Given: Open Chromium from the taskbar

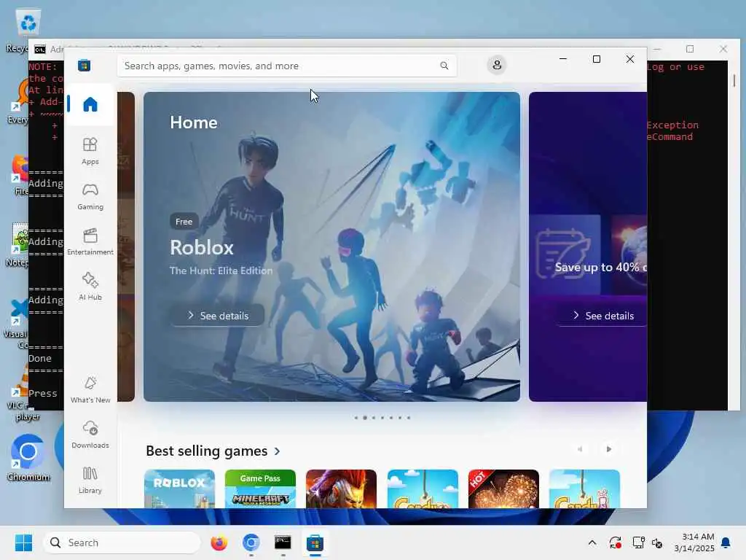Looking at the screenshot, I should tap(251, 542).
